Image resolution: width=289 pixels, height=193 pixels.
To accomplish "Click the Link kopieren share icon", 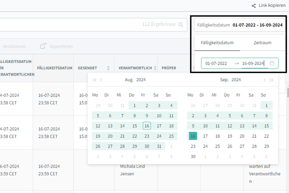I will click(x=254, y=6).
